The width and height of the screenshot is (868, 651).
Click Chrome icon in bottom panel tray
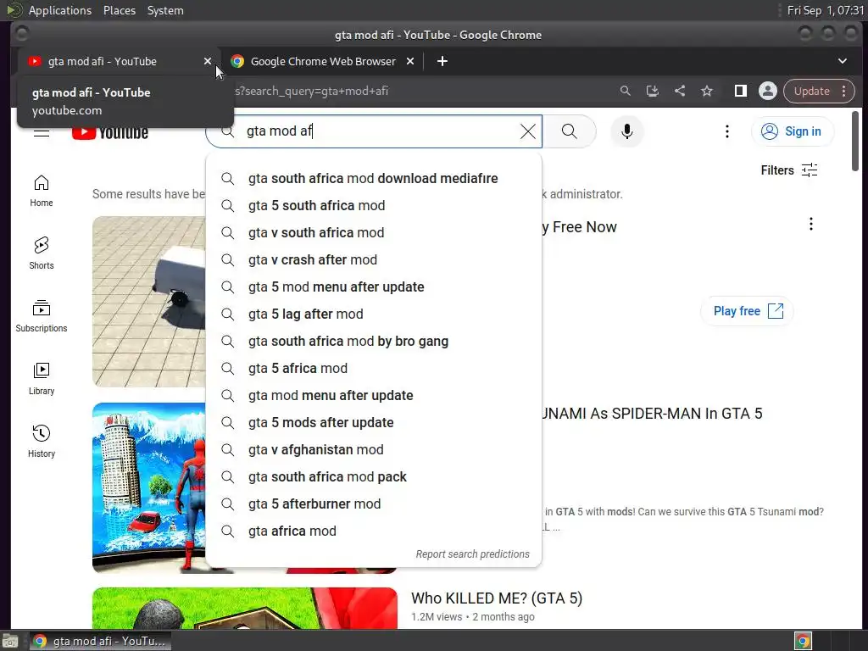tap(803, 641)
